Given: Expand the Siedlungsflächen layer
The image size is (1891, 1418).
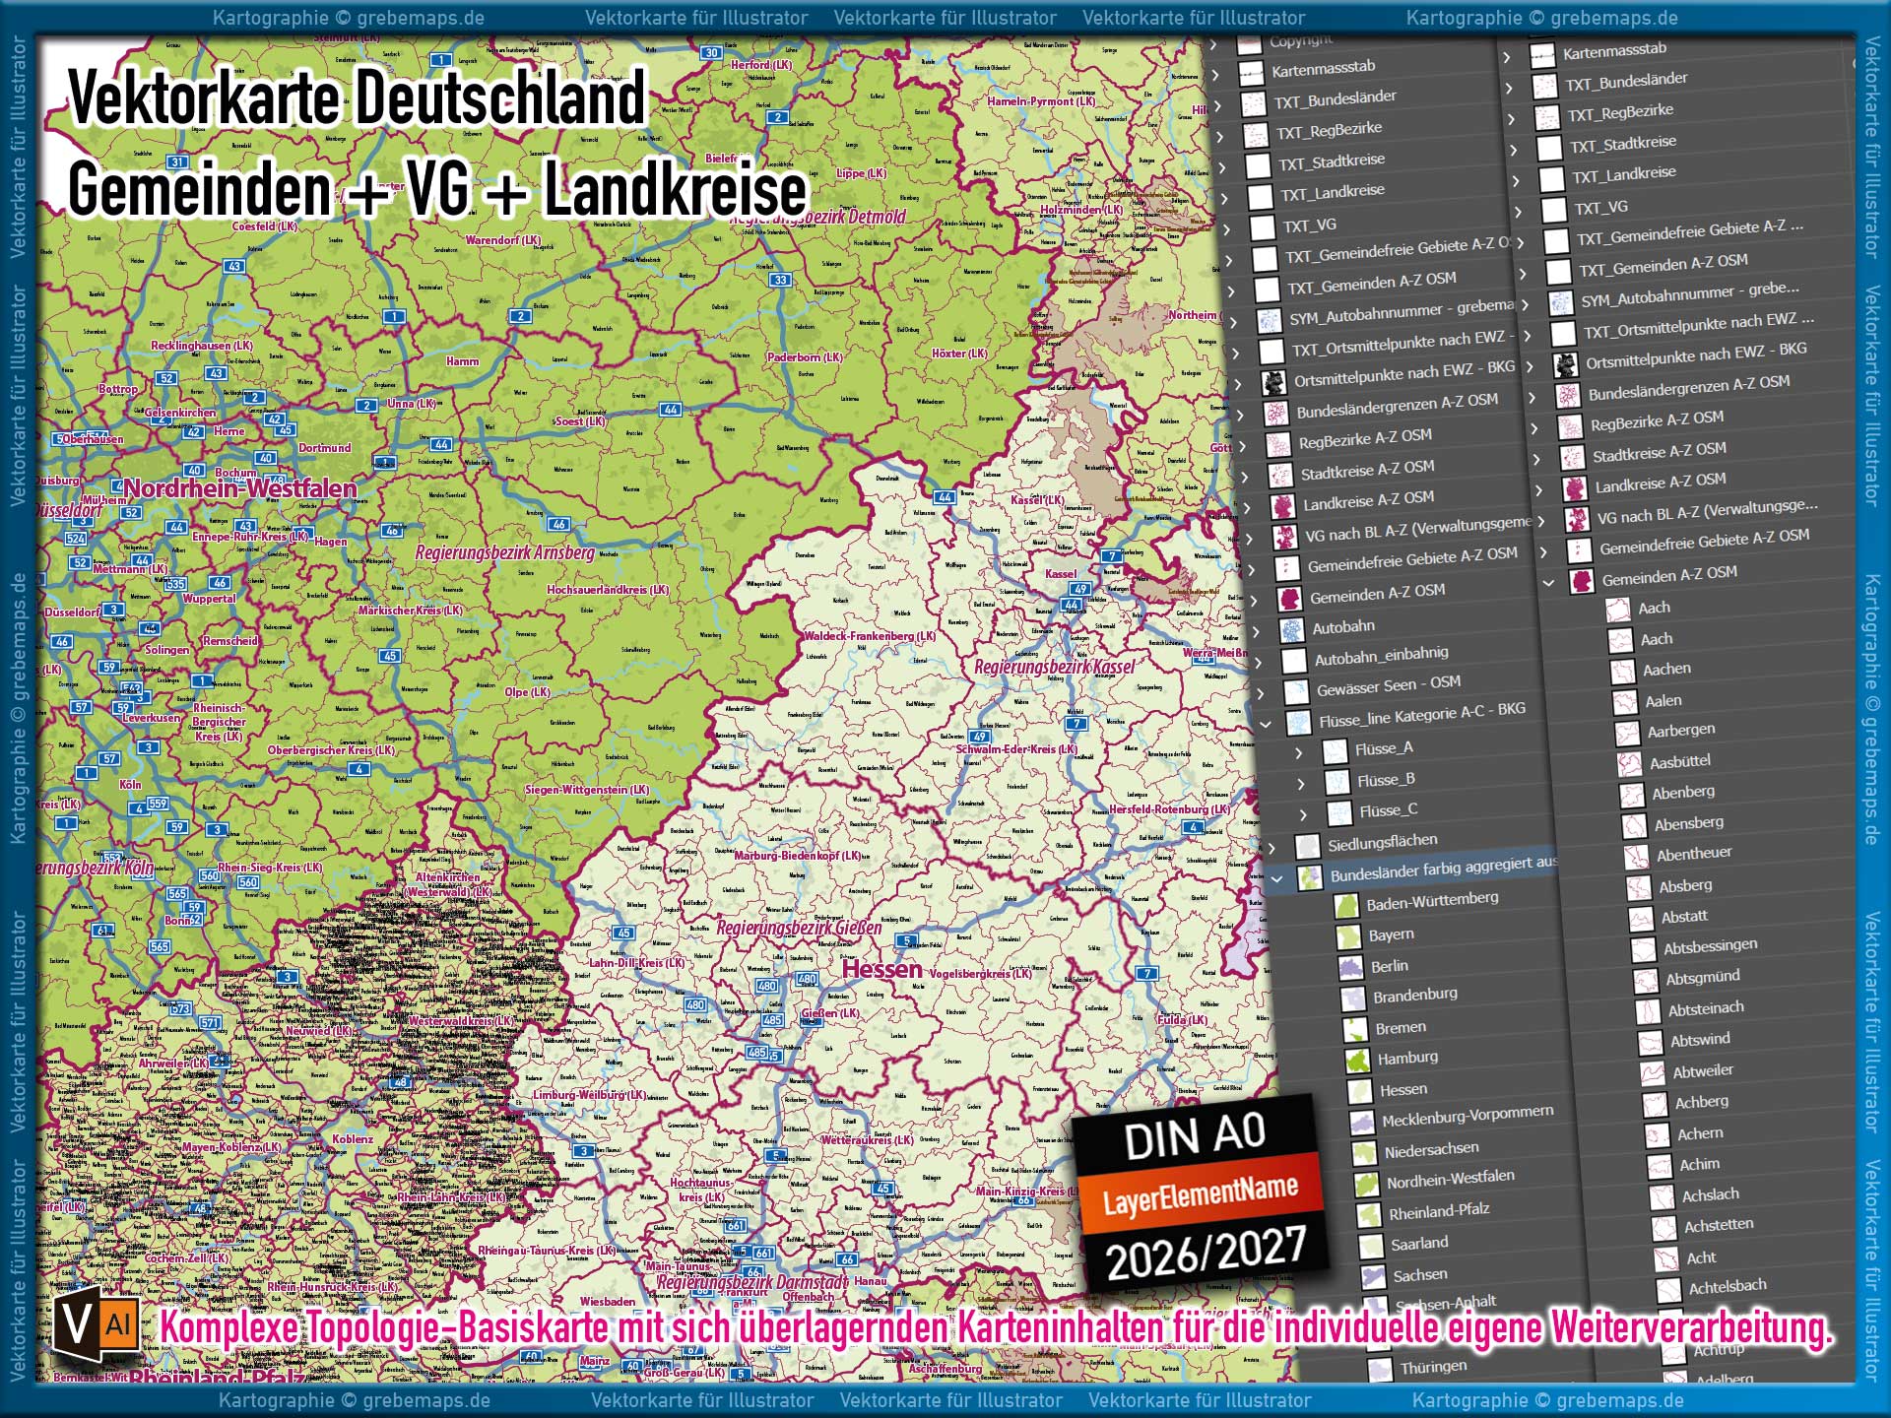Looking at the screenshot, I should (x=1271, y=848).
